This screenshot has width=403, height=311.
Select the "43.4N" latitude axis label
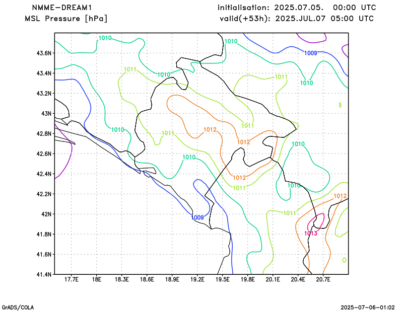[x=44, y=73]
